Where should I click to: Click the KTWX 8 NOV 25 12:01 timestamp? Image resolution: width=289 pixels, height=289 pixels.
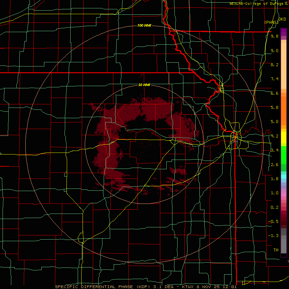coord(209,287)
